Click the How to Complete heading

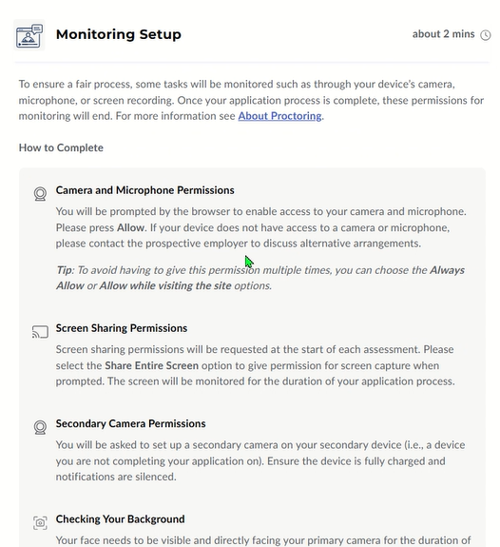click(x=61, y=147)
